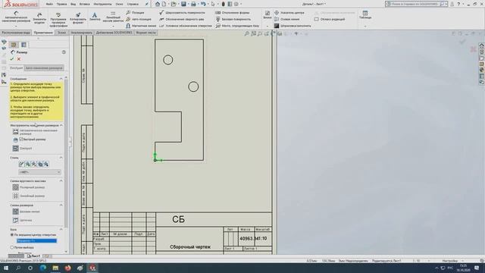485x273 pixels.
Task: Switch to the Эскиз tab
Action: tap(61, 33)
